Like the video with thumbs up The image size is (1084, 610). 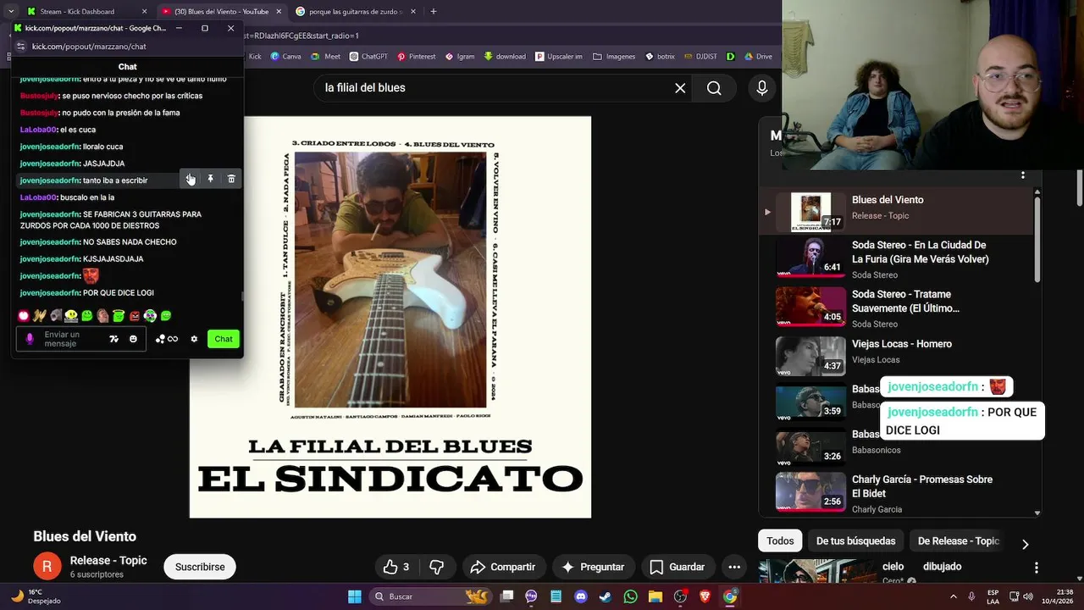396,567
